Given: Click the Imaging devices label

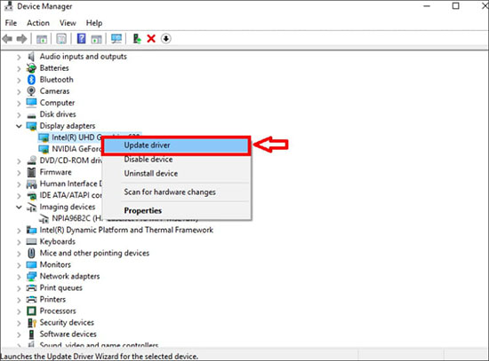Looking at the screenshot, I should (x=68, y=207).
